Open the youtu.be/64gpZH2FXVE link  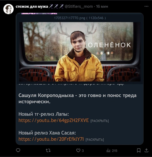tap(54, 120)
